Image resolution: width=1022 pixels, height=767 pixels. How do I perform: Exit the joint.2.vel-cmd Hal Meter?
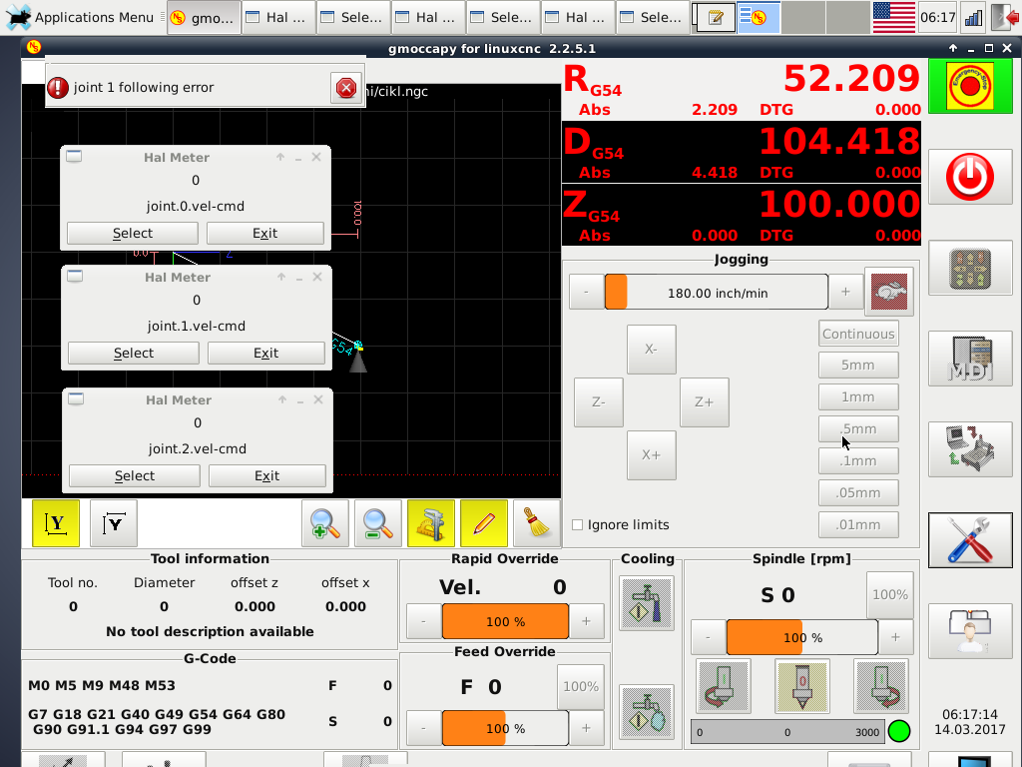pos(267,475)
